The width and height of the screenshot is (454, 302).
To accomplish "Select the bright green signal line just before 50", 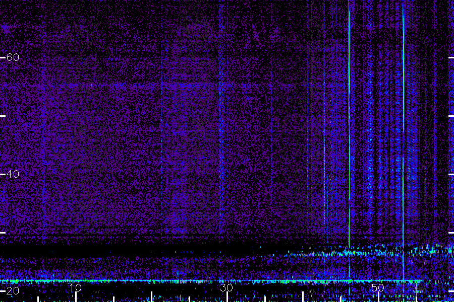I will [x=349, y=124].
